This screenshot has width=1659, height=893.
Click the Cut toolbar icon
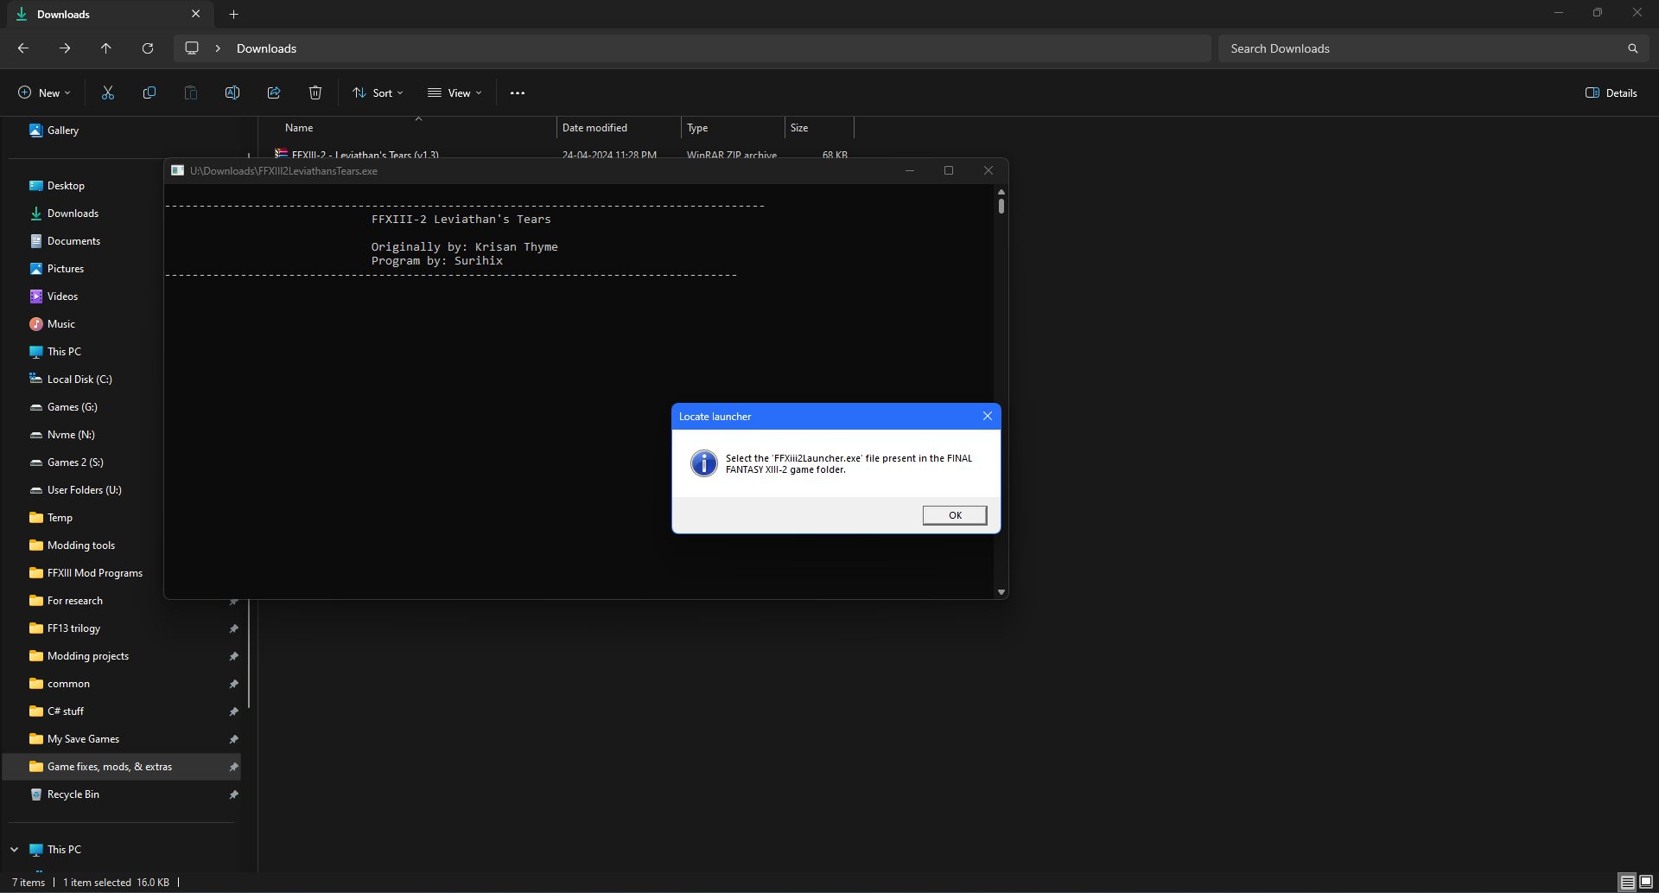pos(108,92)
